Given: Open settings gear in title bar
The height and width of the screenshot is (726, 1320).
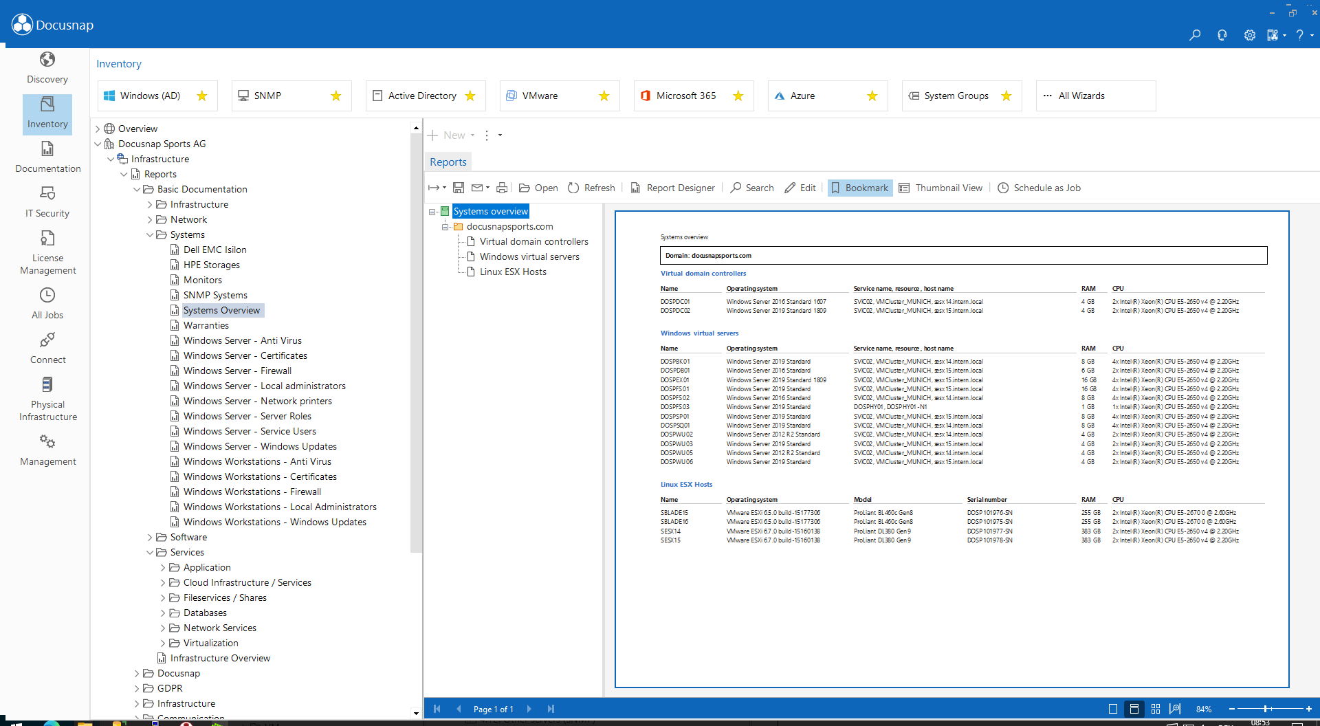Looking at the screenshot, I should pyautogui.click(x=1249, y=35).
